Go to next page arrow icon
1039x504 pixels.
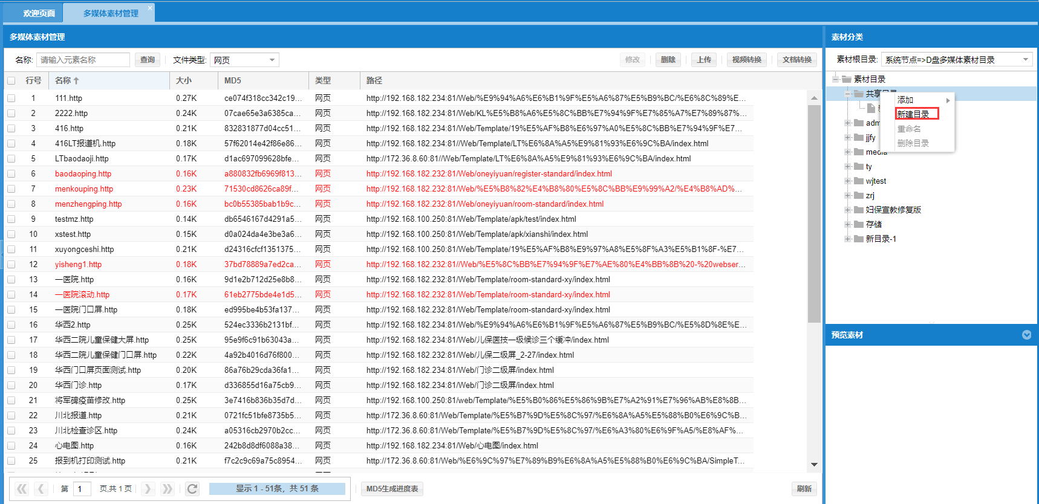tap(148, 489)
